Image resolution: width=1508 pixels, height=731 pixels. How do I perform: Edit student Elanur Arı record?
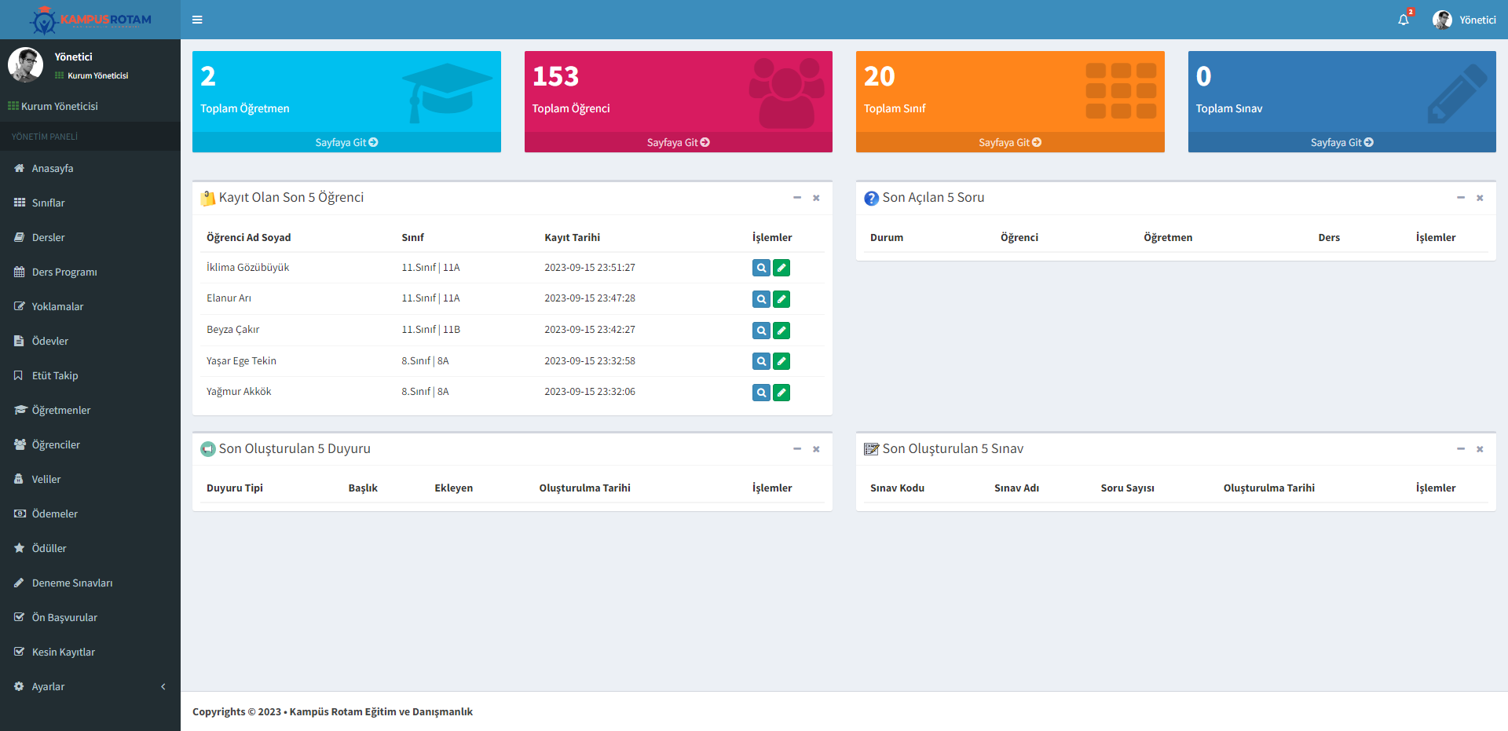coord(781,299)
